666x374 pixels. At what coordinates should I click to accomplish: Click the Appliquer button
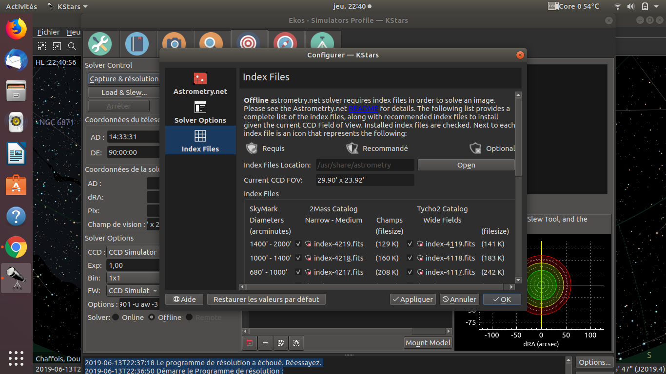point(412,299)
